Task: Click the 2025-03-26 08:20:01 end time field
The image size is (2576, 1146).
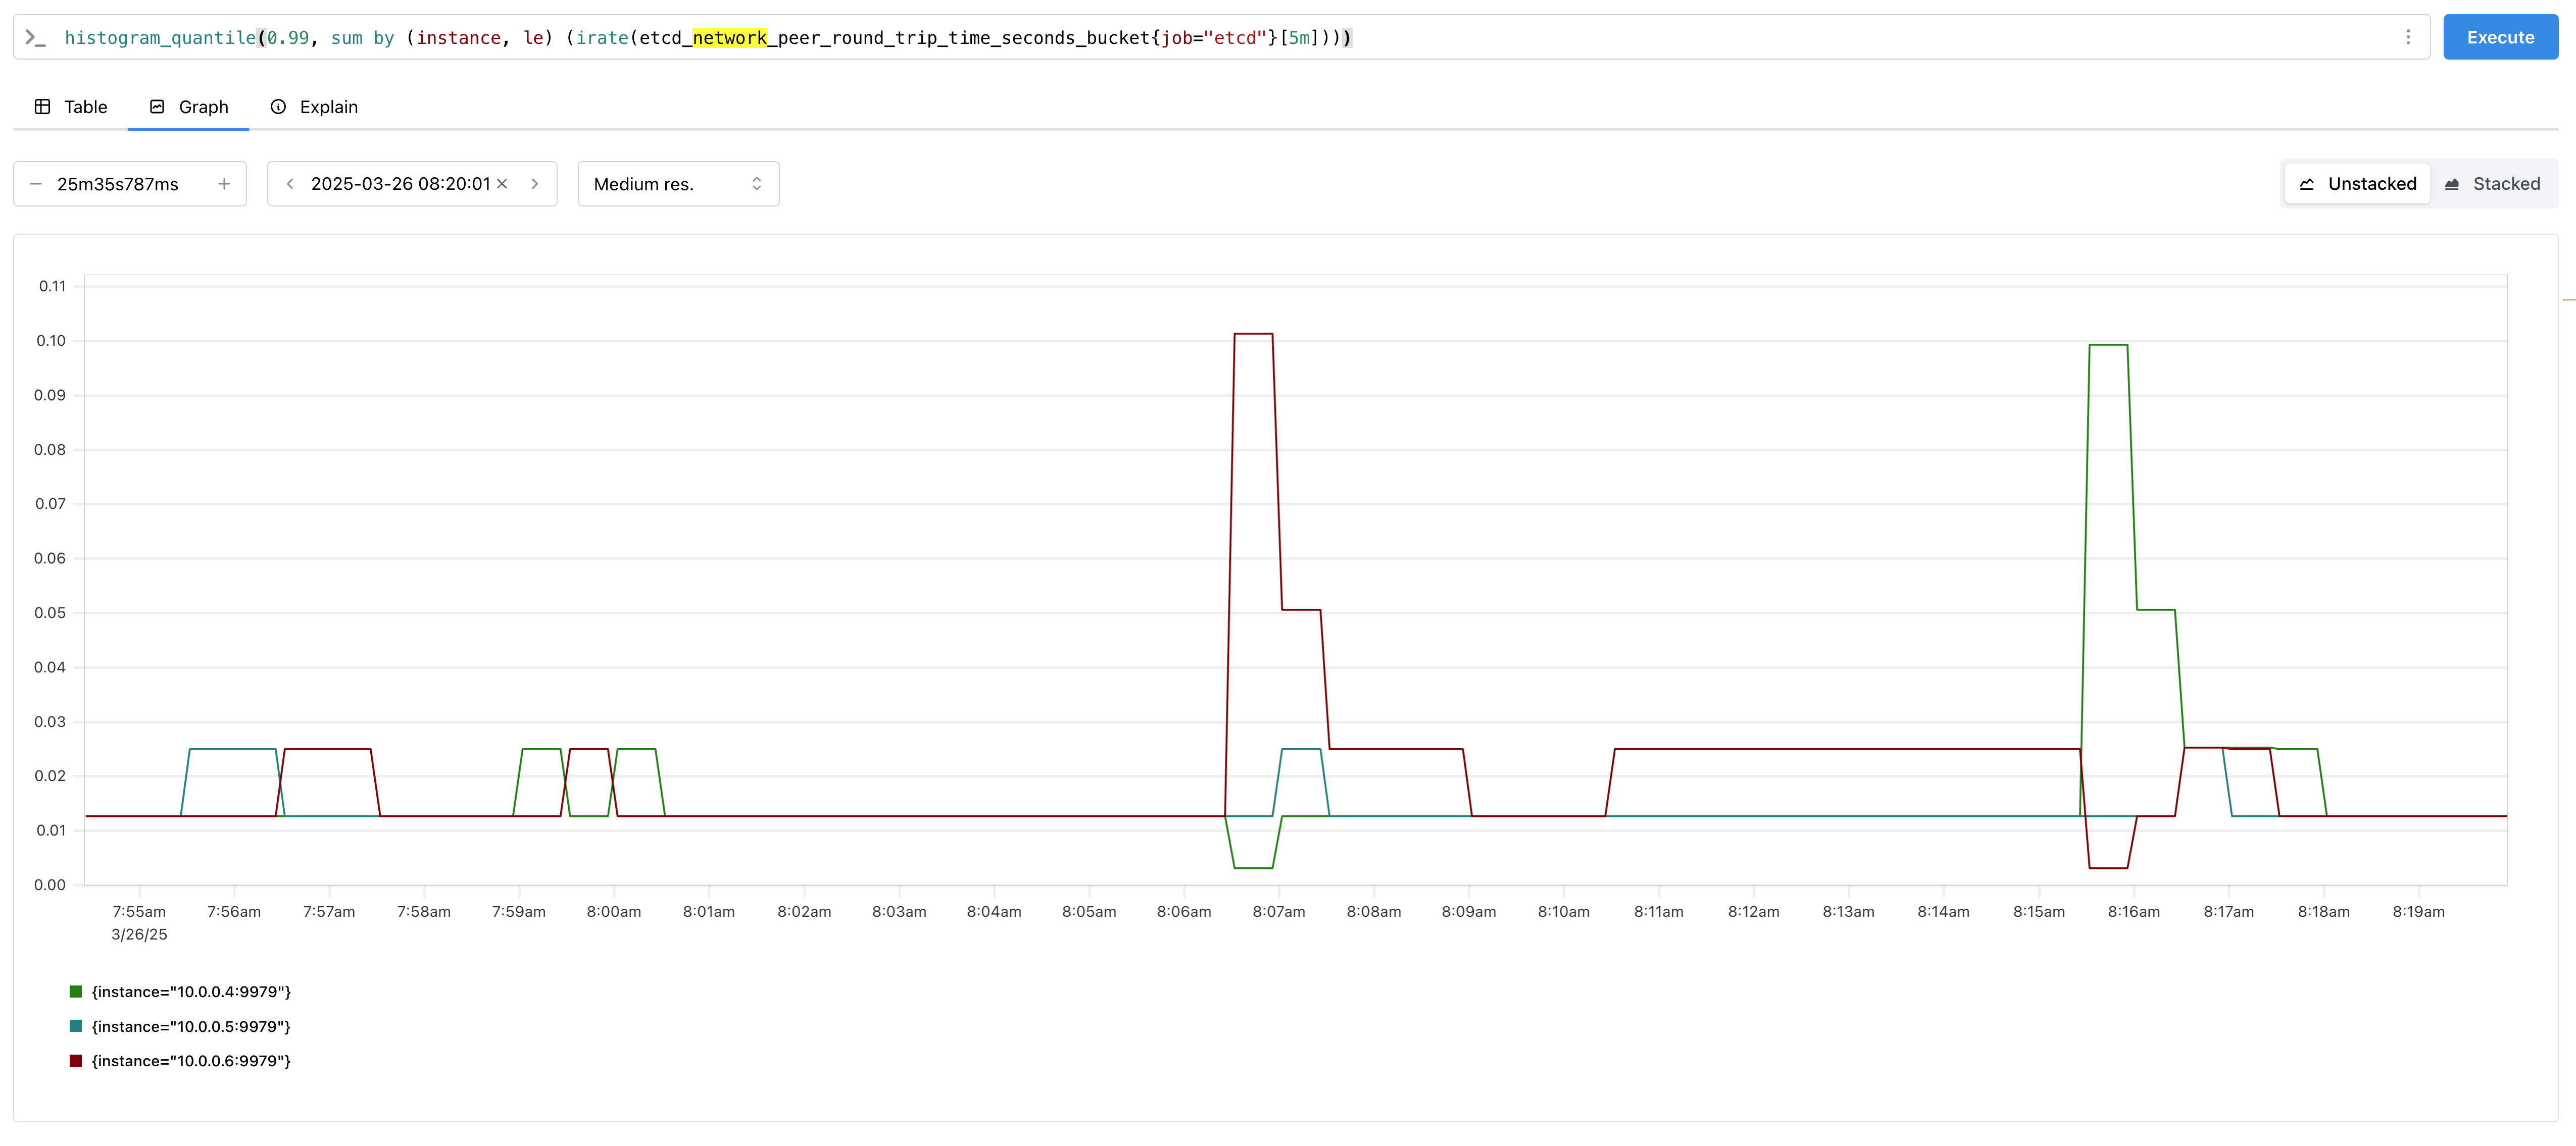Action: (x=400, y=184)
